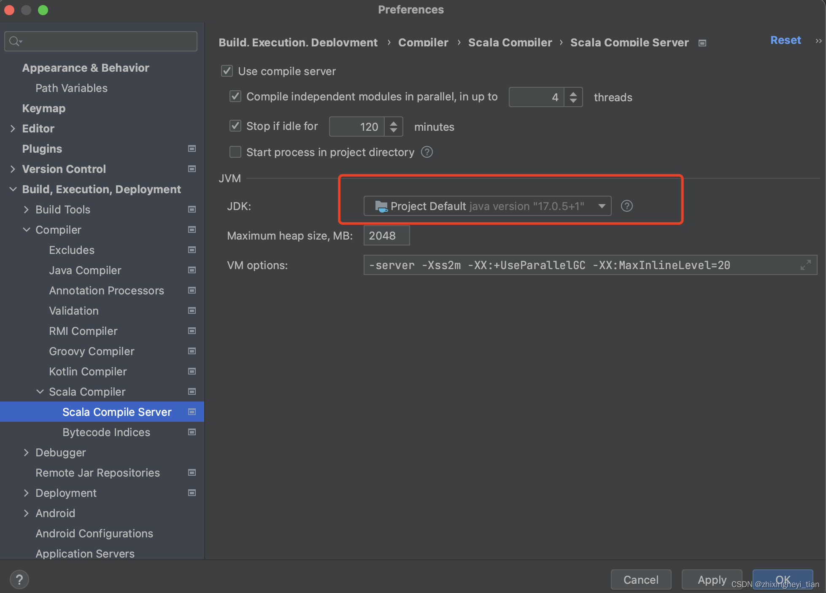Screen dimensions: 826x593
Task: Click the project-level icon beside Scala Compiler
Action: pyautogui.click(x=192, y=391)
